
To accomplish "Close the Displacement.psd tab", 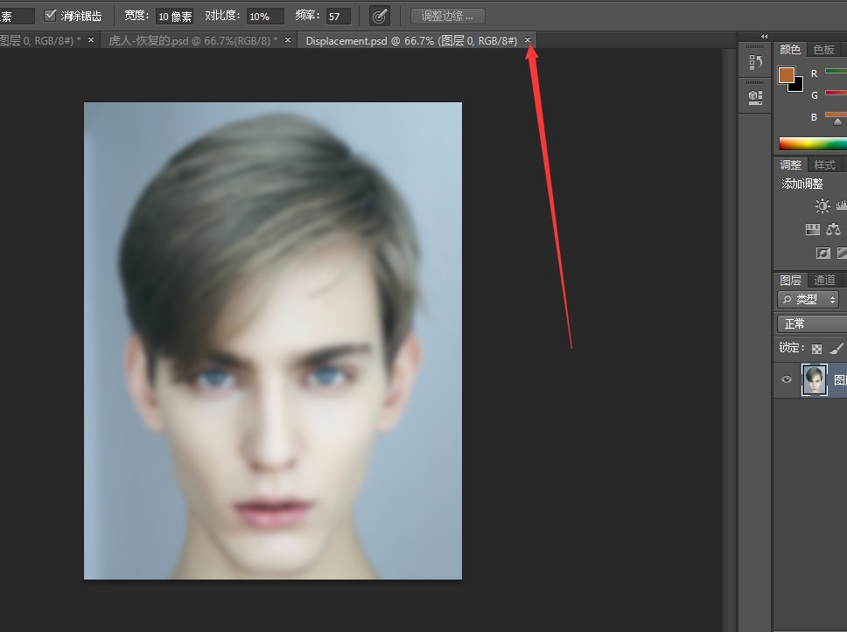I will point(528,40).
